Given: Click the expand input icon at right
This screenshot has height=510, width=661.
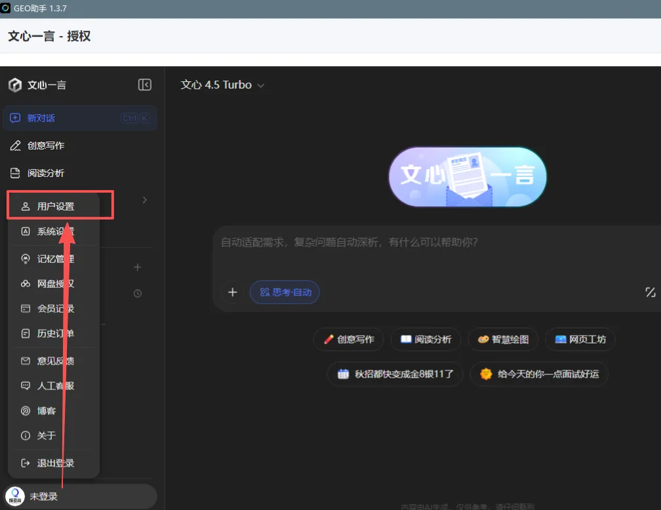Looking at the screenshot, I should pyautogui.click(x=651, y=292).
